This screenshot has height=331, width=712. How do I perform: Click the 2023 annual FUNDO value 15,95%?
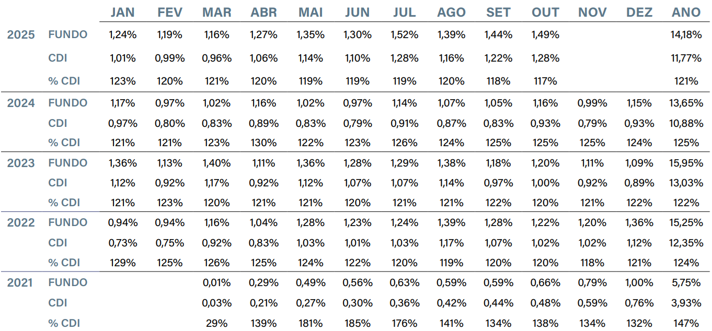tap(686, 163)
